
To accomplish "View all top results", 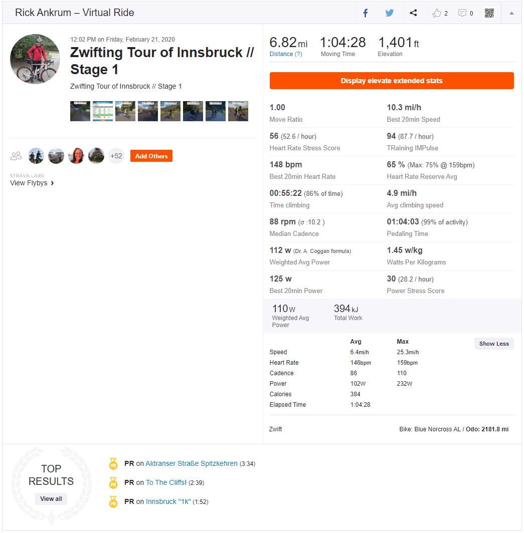I will click(x=51, y=498).
